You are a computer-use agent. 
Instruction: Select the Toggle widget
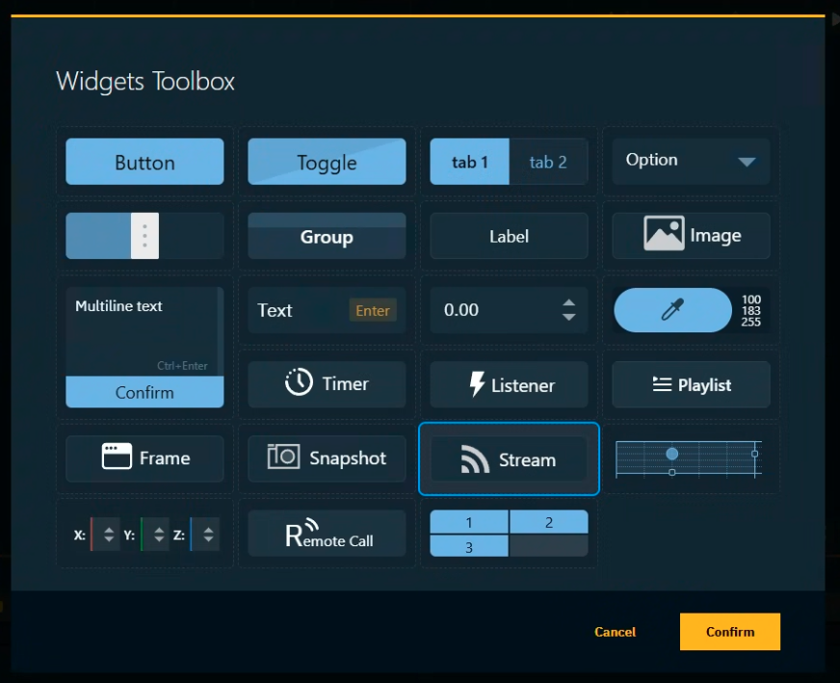tap(327, 162)
